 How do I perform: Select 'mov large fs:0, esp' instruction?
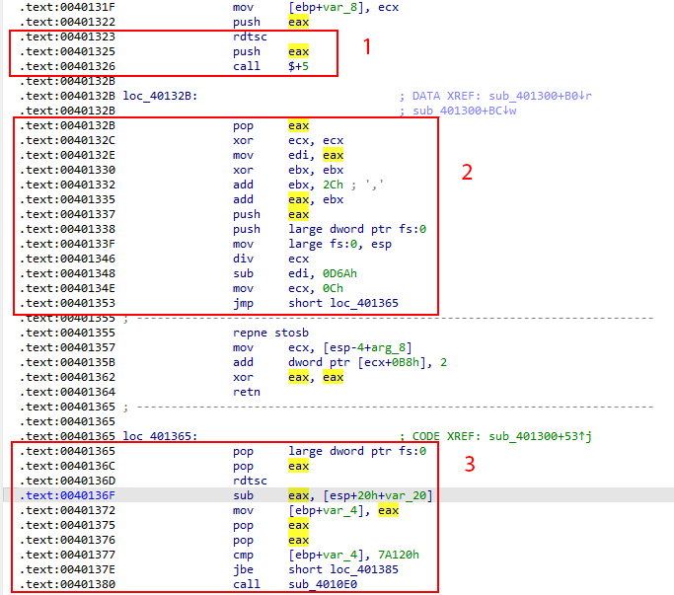tap(312, 244)
